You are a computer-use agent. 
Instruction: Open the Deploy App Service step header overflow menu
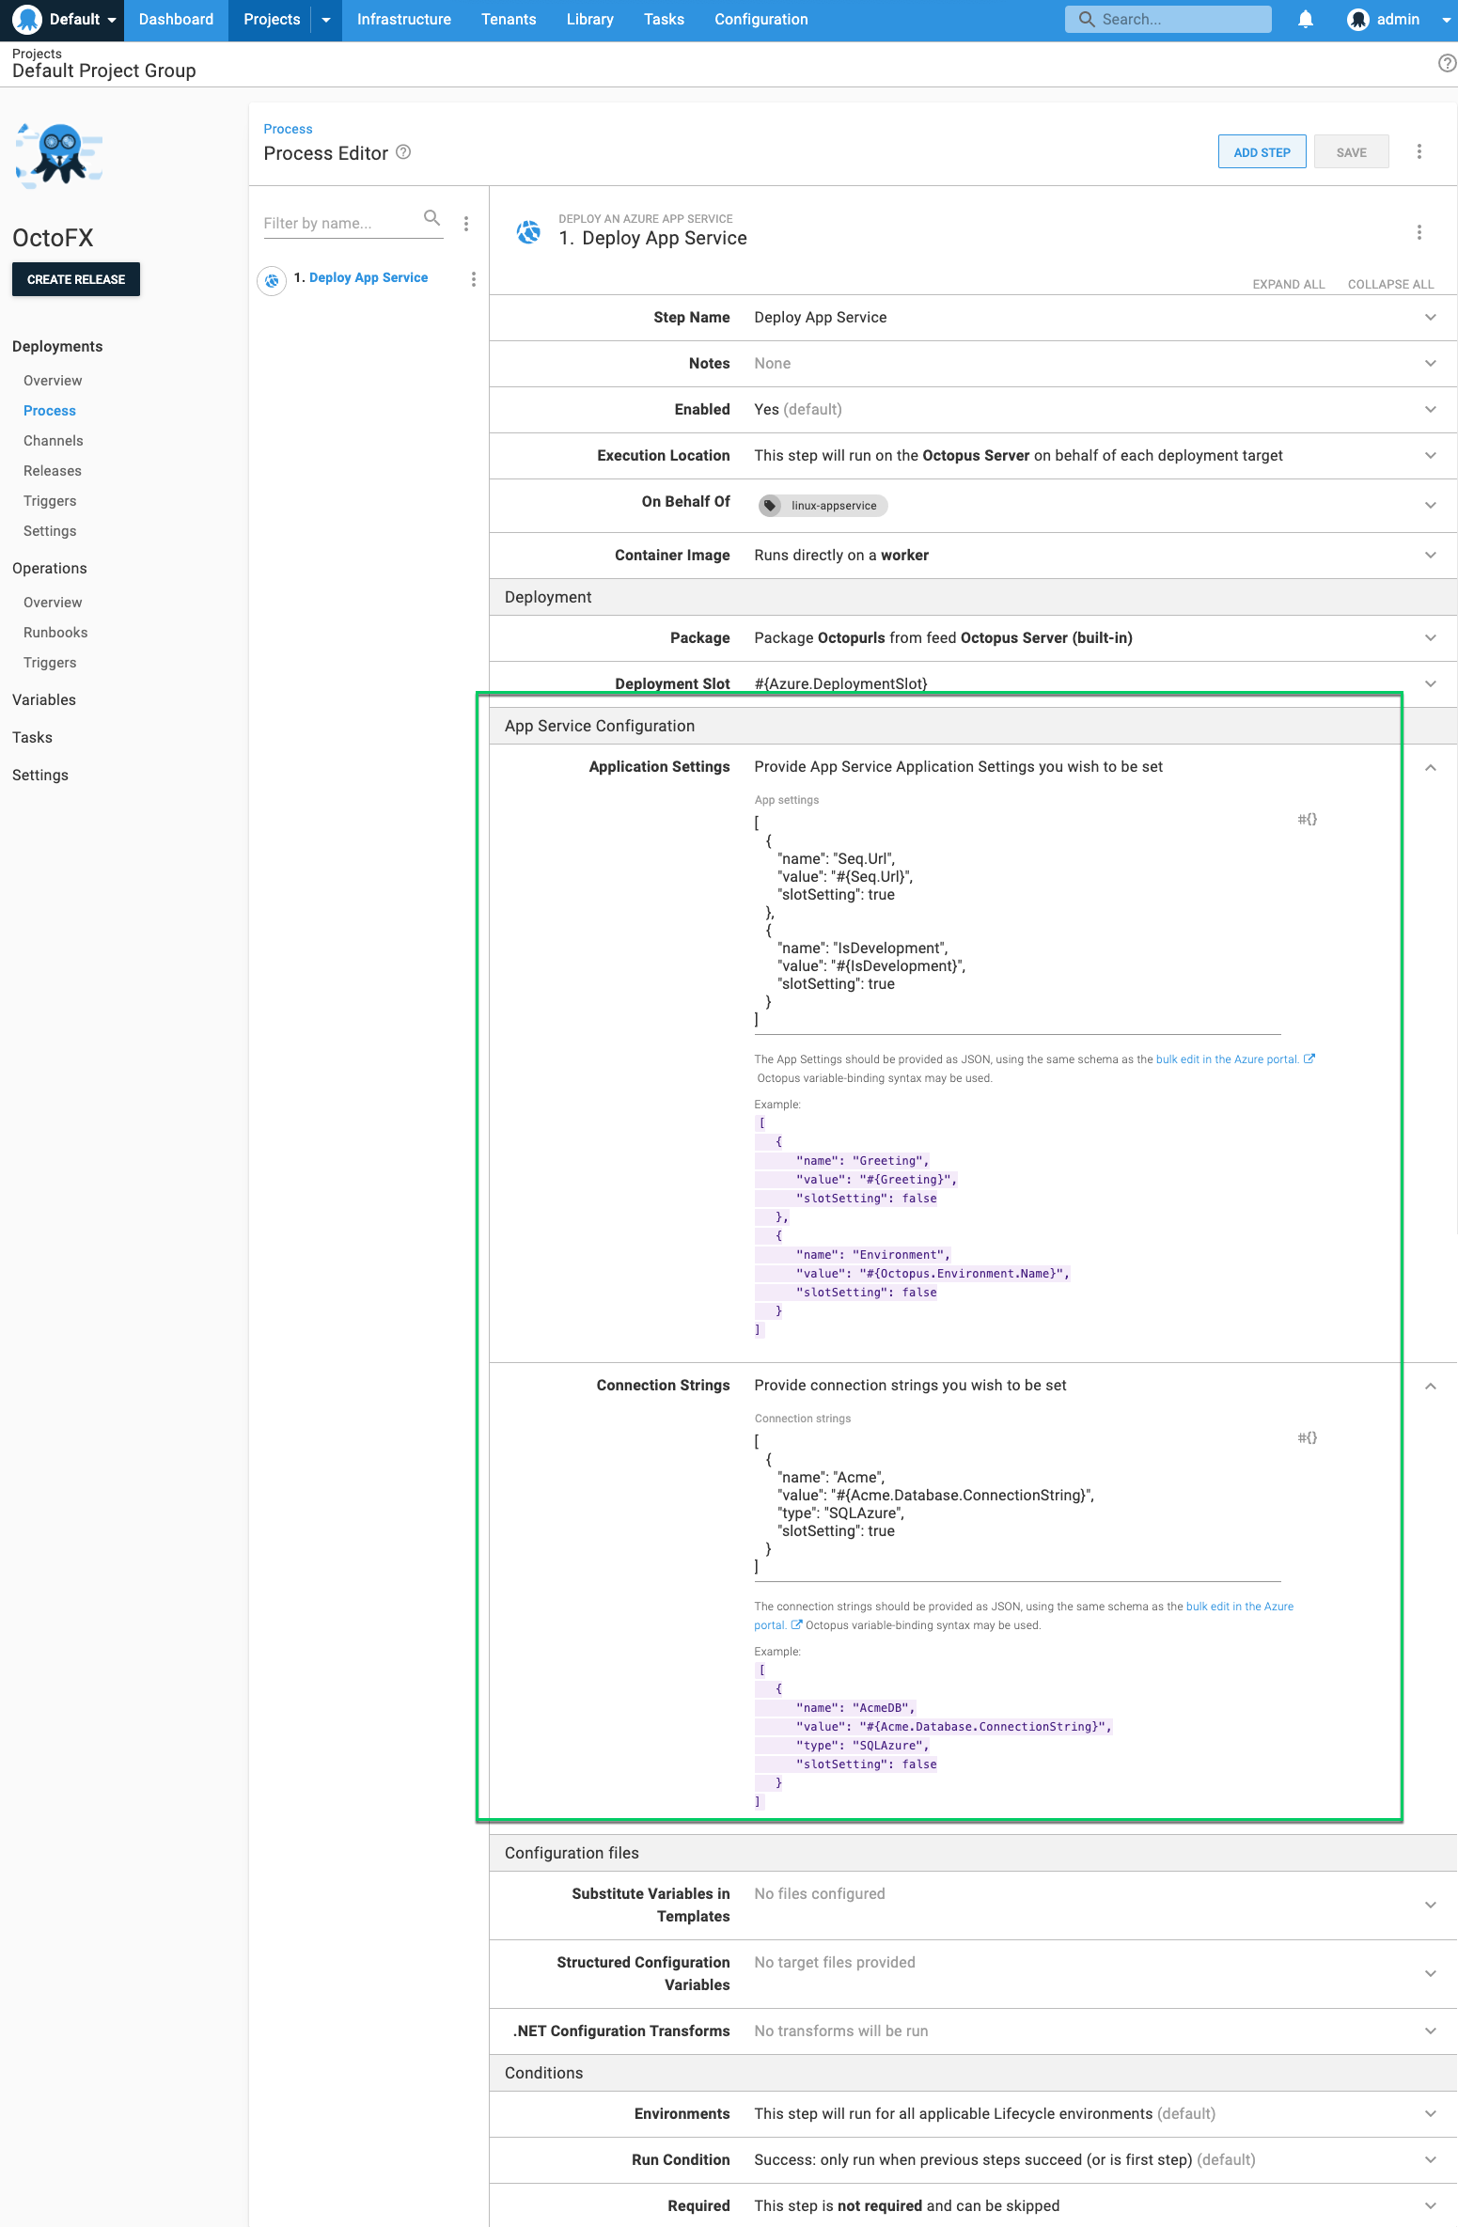point(1419,232)
